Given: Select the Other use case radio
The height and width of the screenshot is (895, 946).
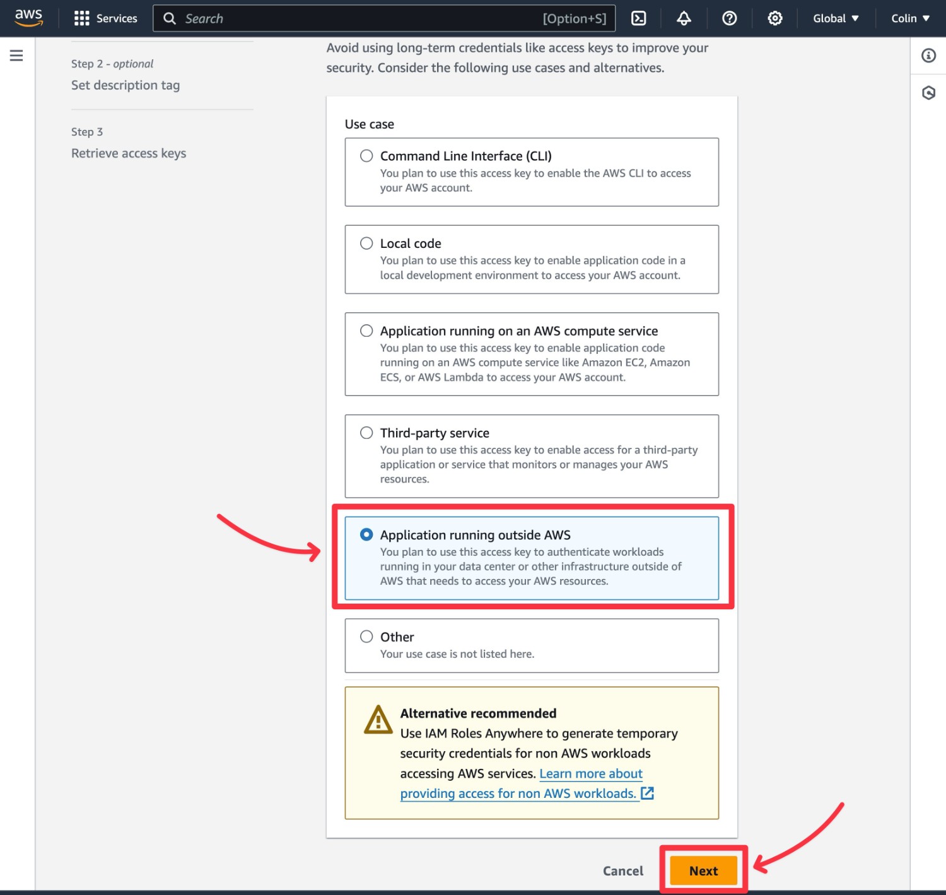Looking at the screenshot, I should [366, 636].
